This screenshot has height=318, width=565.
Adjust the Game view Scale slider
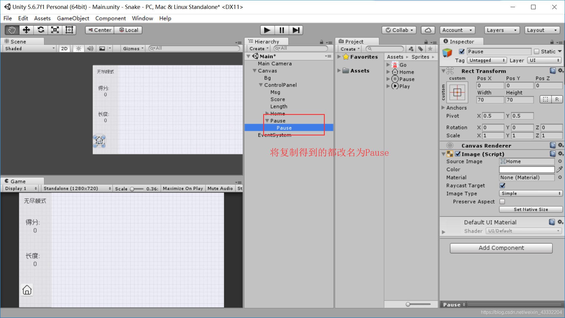[137, 189]
